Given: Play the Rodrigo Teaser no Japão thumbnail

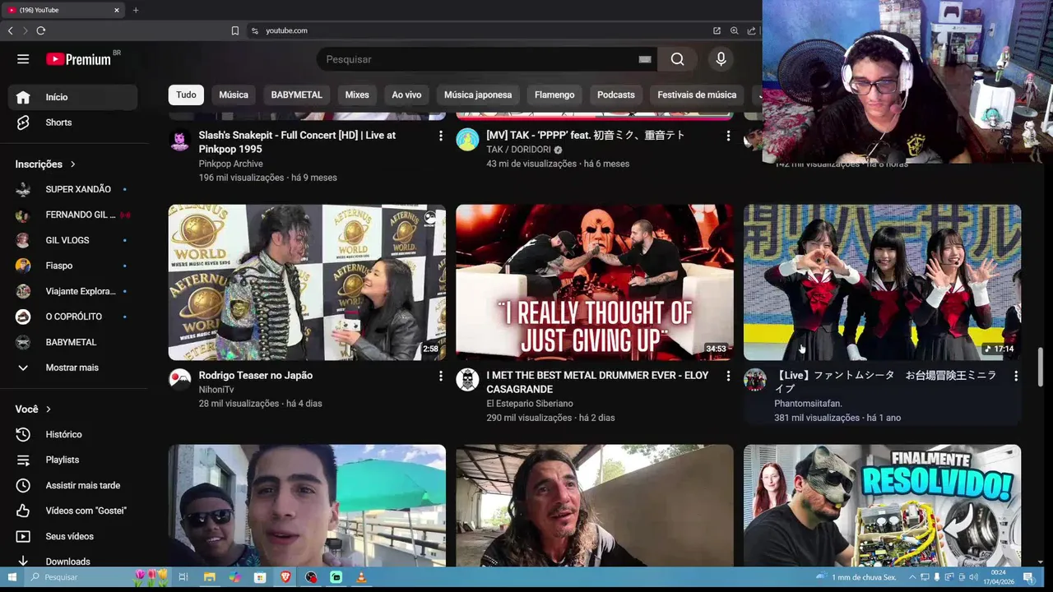Looking at the screenshot, I should (x=307, y=282).
